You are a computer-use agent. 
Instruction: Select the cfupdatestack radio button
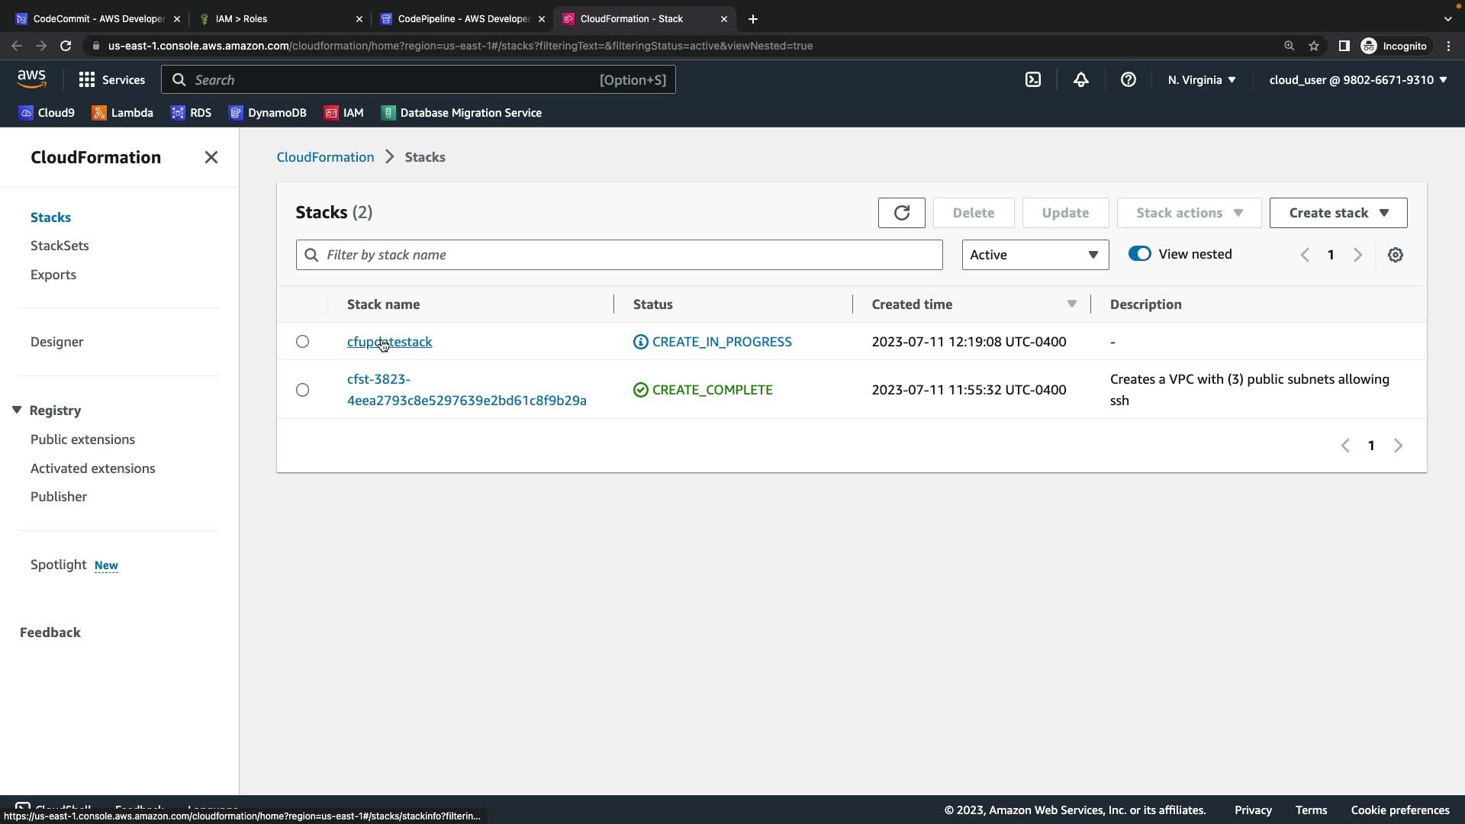coord(302,342)
